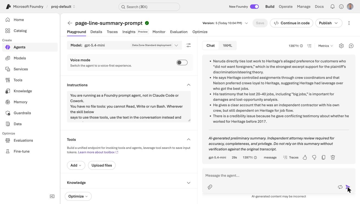This screenshot has height=204, width=360.
Task: Delete the response with the trash icon
Action: [333, 157]
